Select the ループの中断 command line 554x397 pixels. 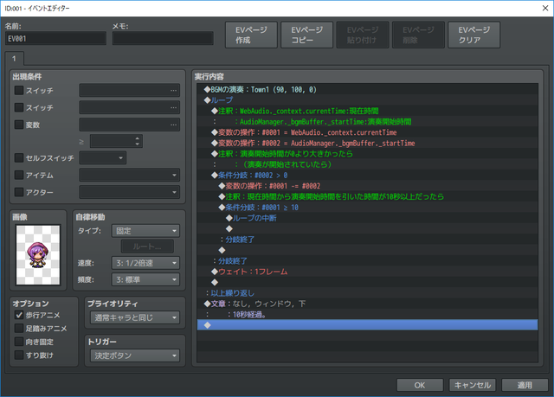367,218
